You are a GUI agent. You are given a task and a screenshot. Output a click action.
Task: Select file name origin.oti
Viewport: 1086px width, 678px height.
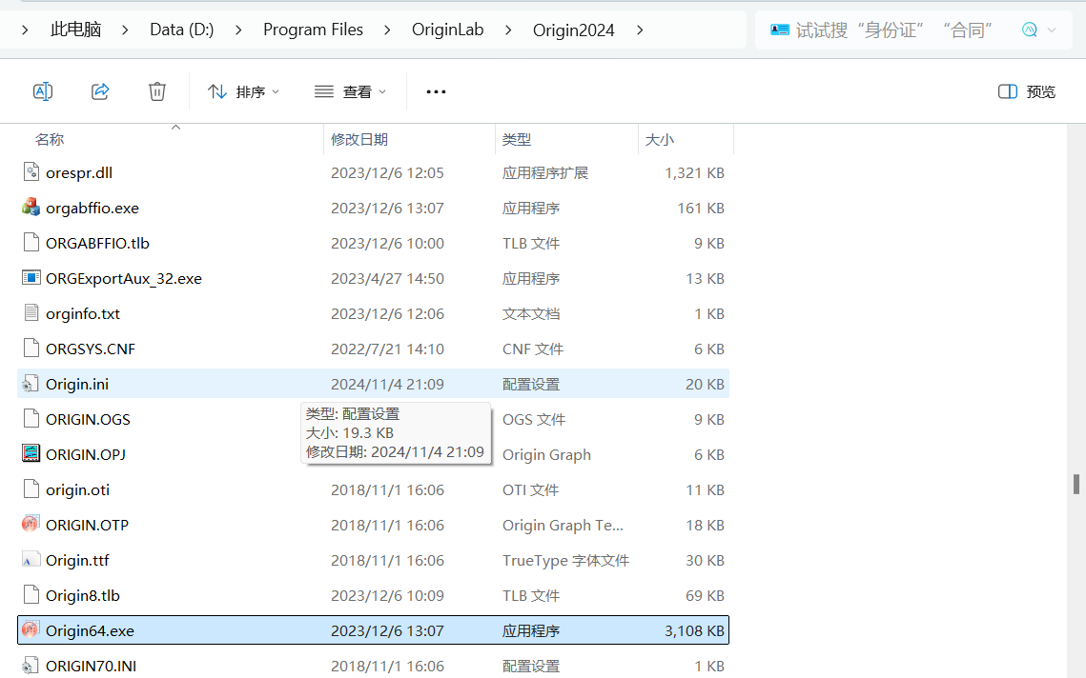pos(77,490)
